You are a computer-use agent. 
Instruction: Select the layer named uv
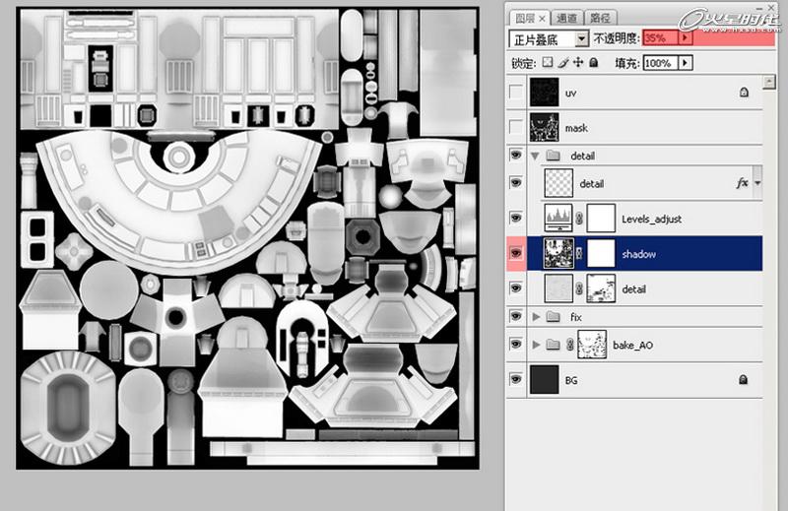click(x=570, y=94)
